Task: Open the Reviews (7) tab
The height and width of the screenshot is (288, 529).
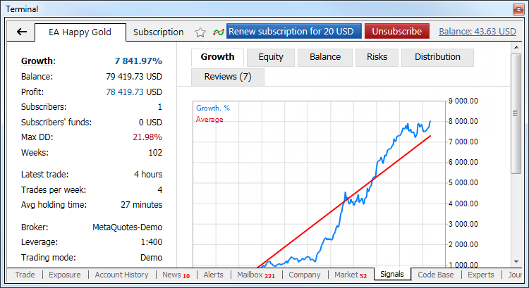Action: tap(228, 77)
